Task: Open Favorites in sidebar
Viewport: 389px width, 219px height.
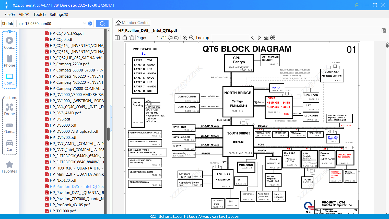Action: pyautogui.click(x=9, y=167)
